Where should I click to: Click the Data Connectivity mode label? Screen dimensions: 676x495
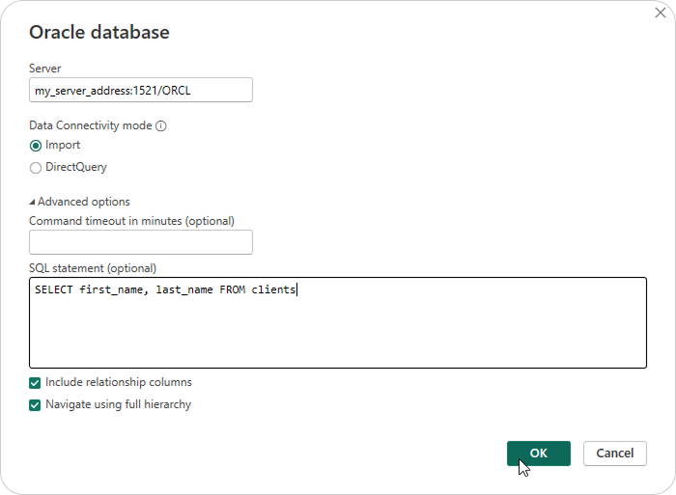click(91, 125)
